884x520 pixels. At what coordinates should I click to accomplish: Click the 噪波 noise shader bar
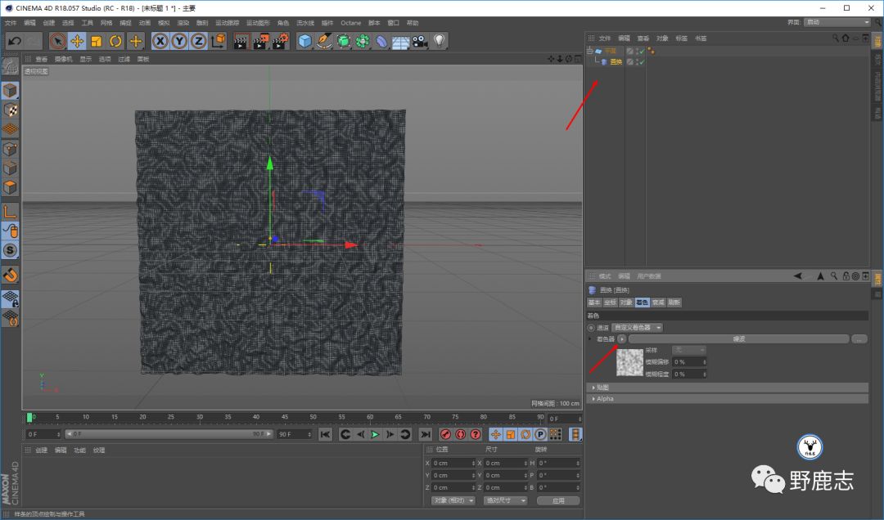point(738,338)
